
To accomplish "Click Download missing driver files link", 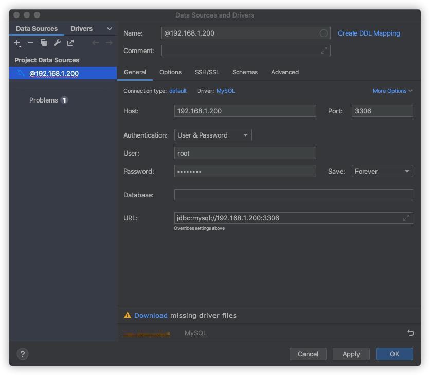I will [x=151, y=315].
